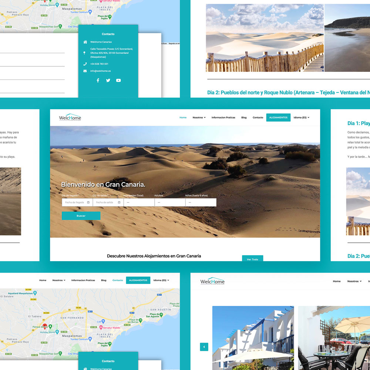
Task: Click the Lidl shopping marker on the map
Action: coord(103,322)
